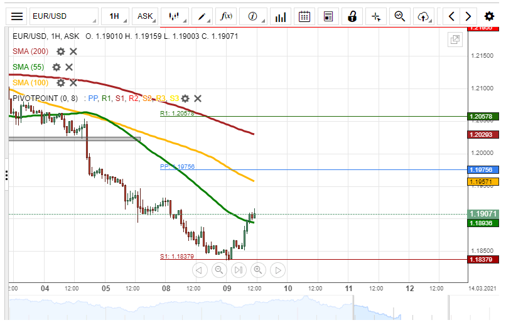Open SMA (200) settings gear
506x325 pixels.
coord(61,51)
